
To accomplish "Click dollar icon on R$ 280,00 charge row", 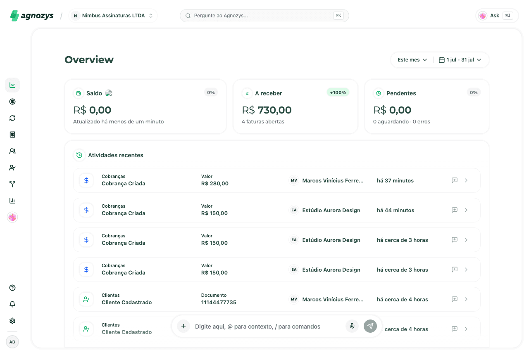I will [86, 180].
